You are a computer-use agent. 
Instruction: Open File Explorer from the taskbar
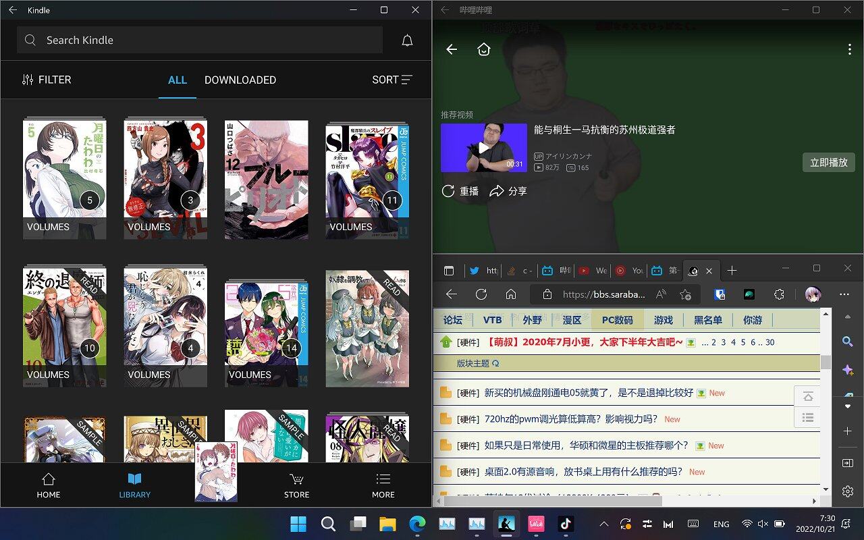click(x=387, y=524)
